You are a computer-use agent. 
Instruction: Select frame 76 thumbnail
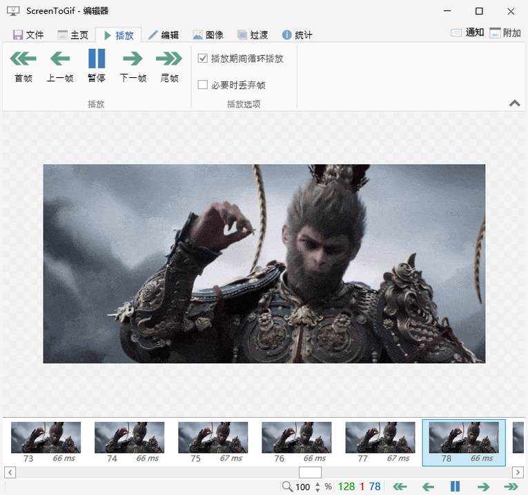[x=296, y=443]
